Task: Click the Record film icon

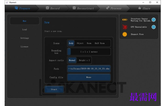Action: (x=47, y=8)
